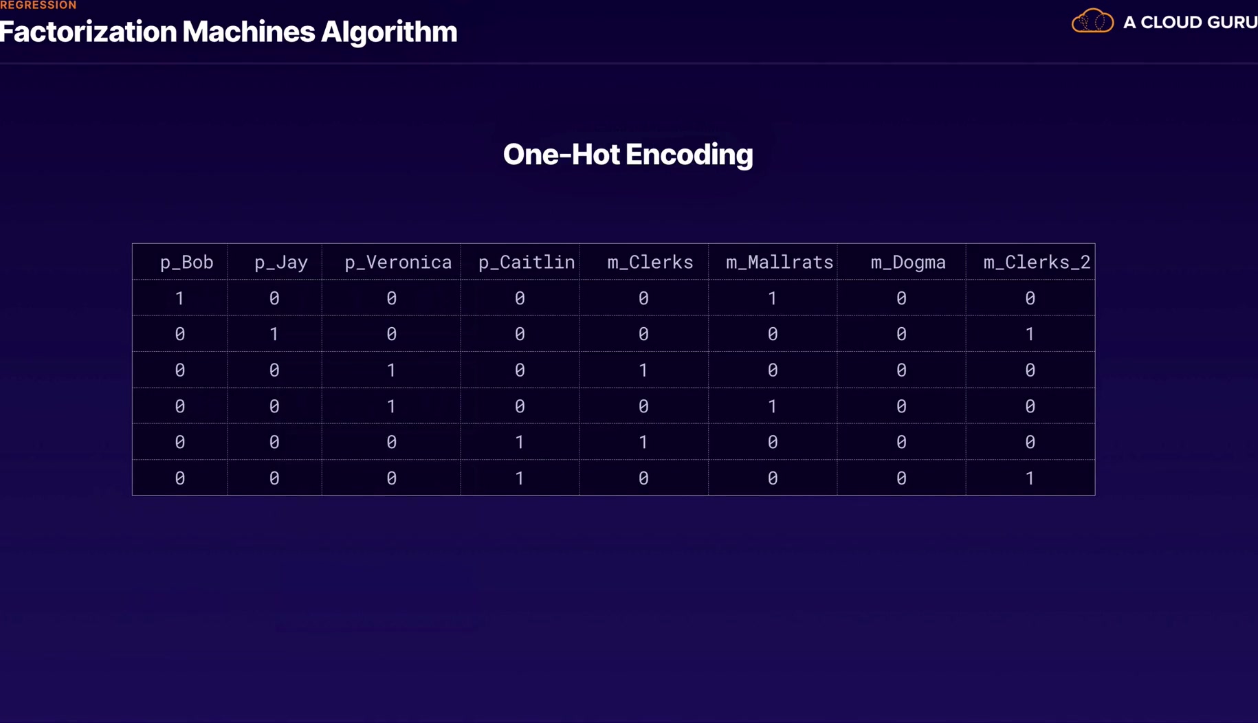Click the m_Mallrats column header

click(x=779, y=263)
